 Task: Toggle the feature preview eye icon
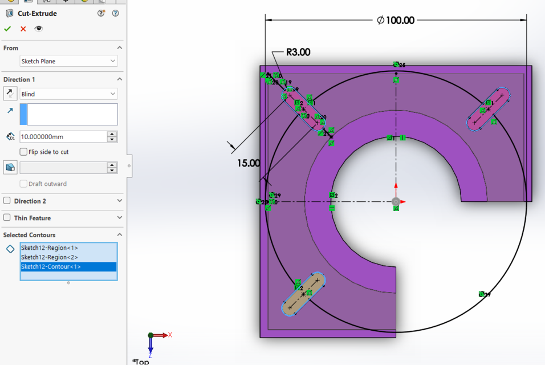point(38,29)
